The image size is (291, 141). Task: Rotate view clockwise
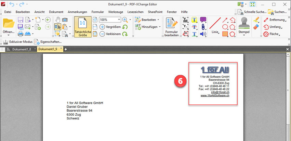click(x=125, y=34)
